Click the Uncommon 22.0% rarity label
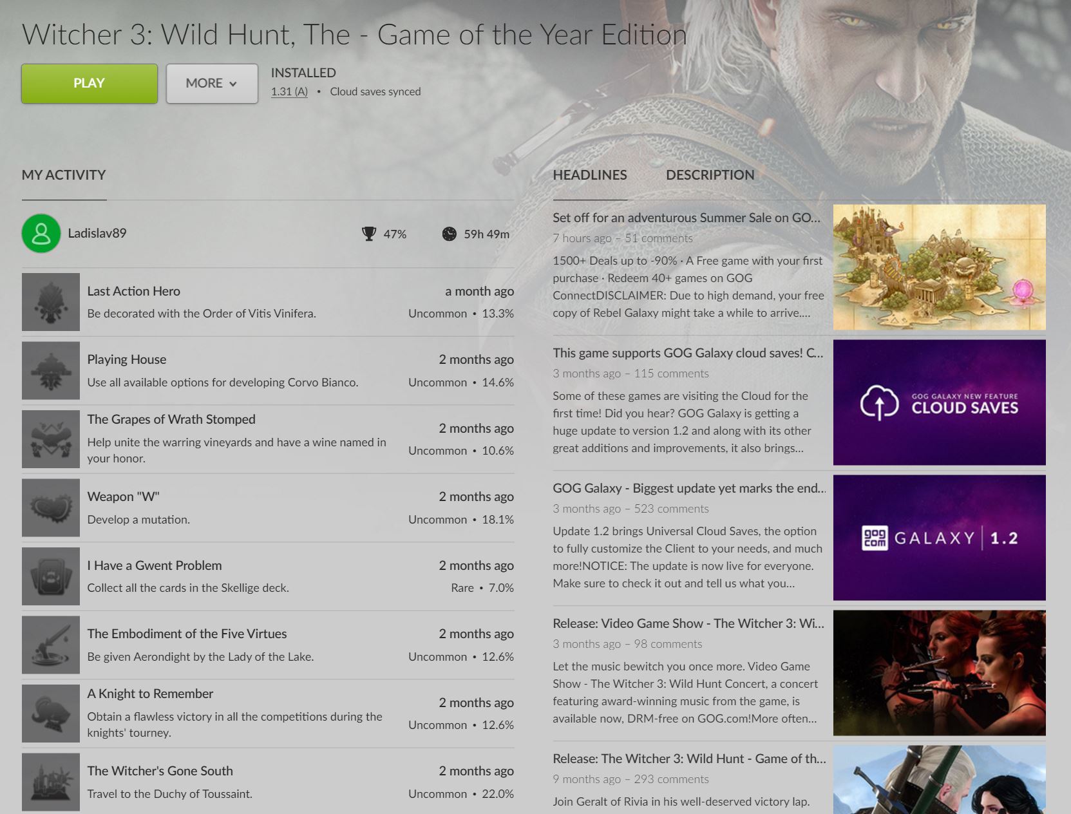Viewport: 1071px width, 814px height. 461,794
